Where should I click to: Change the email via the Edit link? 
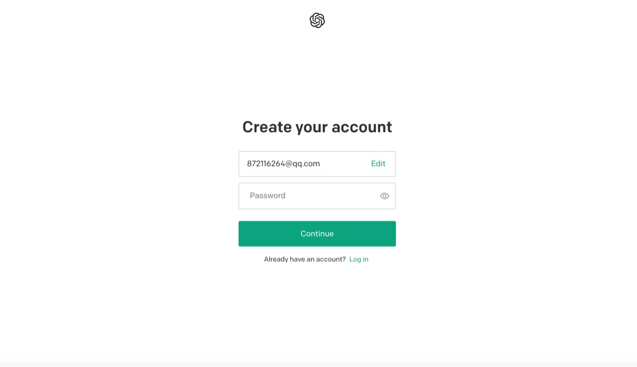coord(378,164)
